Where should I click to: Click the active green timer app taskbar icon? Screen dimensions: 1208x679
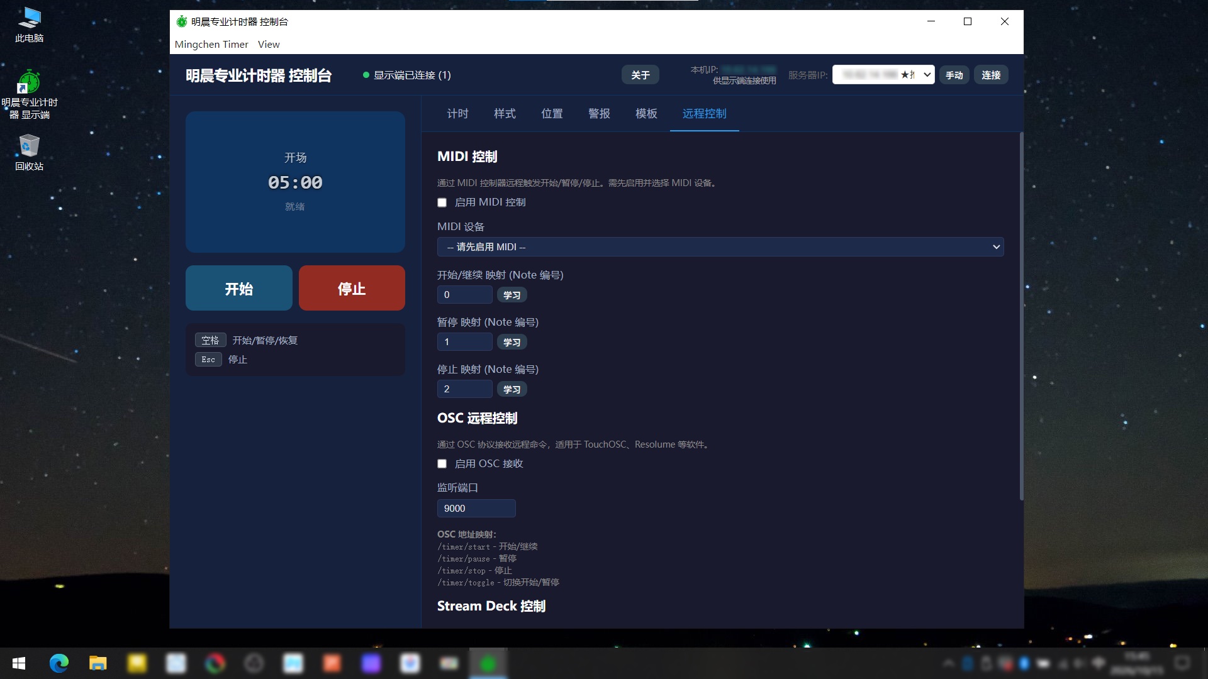click(x=488, y=663)
